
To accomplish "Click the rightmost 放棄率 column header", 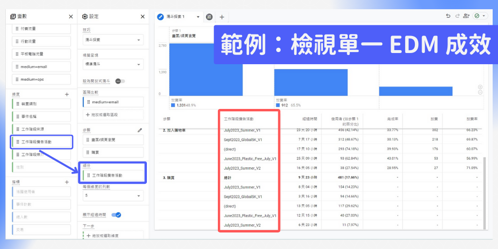I will point(472,119).
